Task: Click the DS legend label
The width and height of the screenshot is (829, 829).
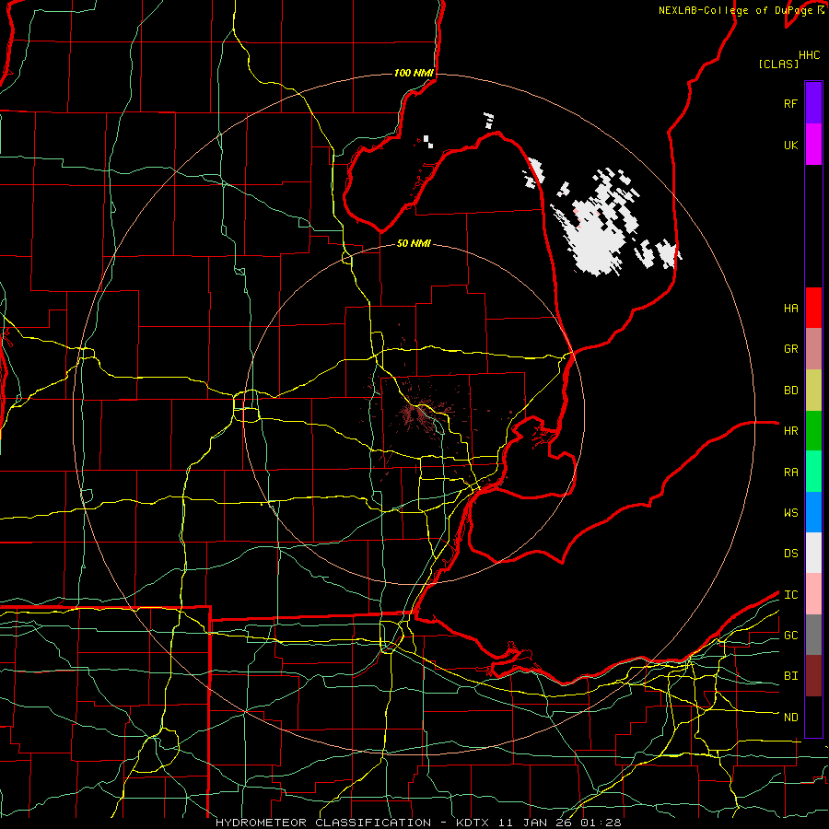Action: click(791, 554)
